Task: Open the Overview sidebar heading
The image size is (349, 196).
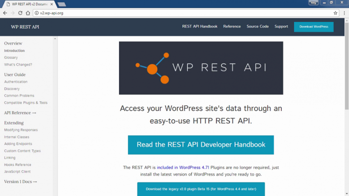Action: coord(13,44)
